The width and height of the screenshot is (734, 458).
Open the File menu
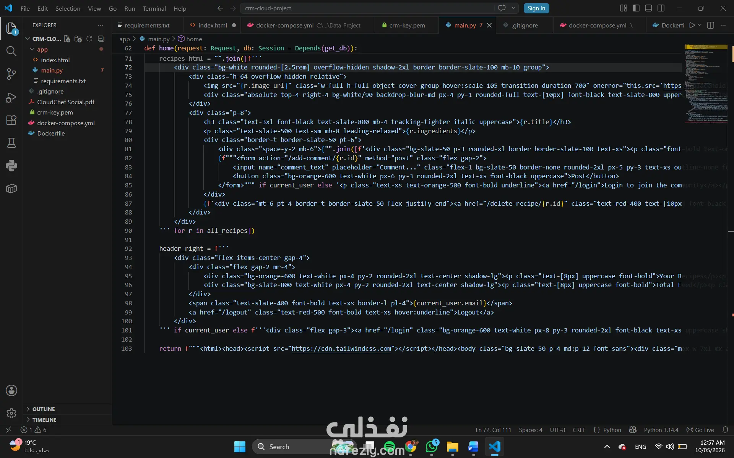point(25,8)
